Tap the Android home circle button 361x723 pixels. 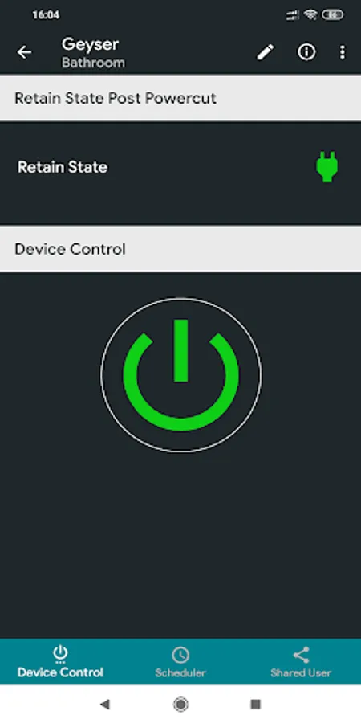[x=181, y=704]
